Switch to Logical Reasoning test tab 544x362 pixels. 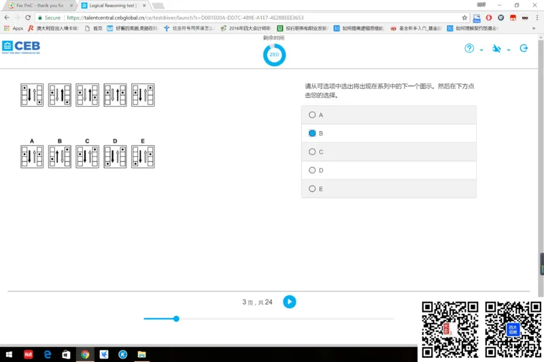click(112, 5)
